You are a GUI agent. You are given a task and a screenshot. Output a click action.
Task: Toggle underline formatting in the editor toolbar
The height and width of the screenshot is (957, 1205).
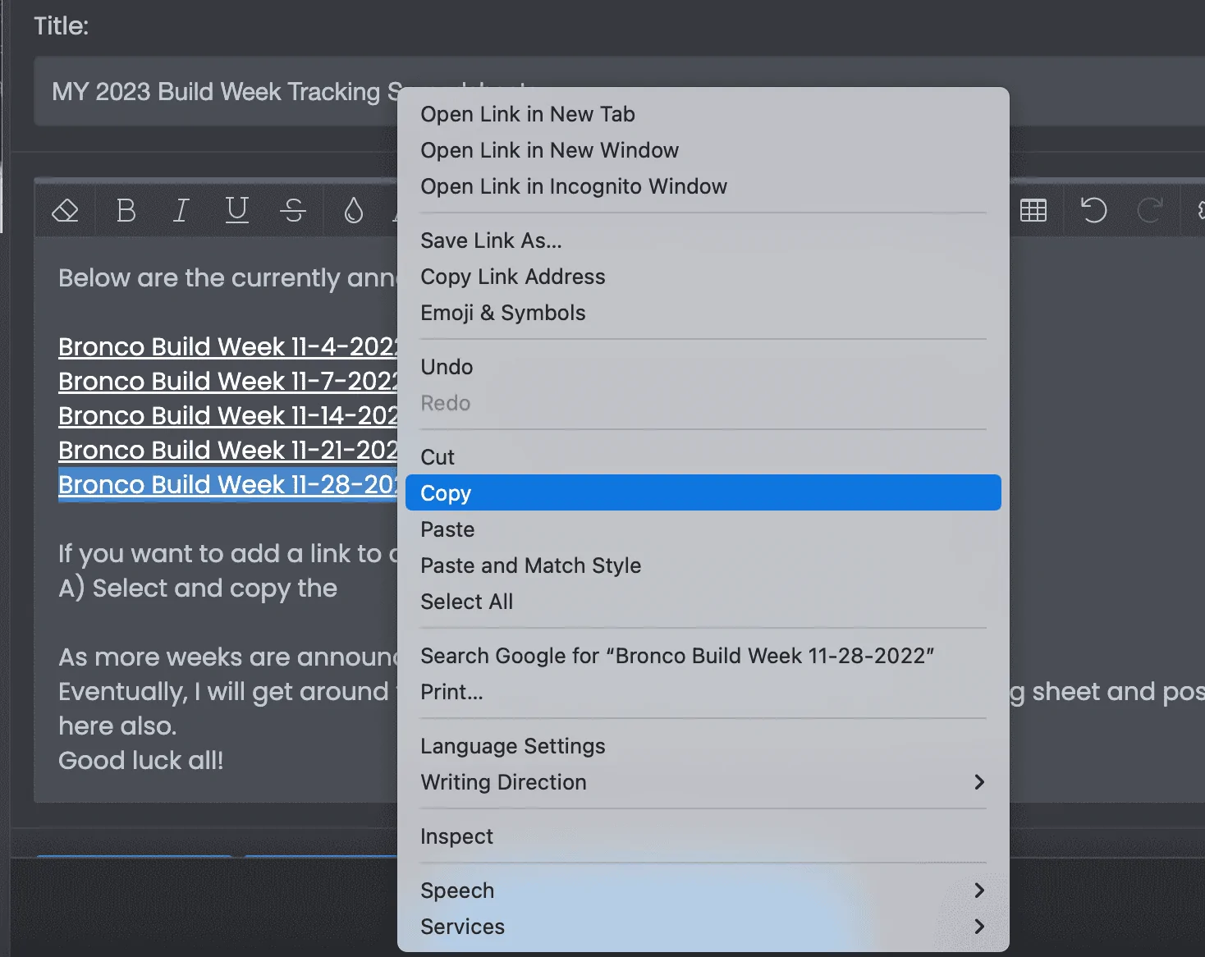[x=237, y=211]
